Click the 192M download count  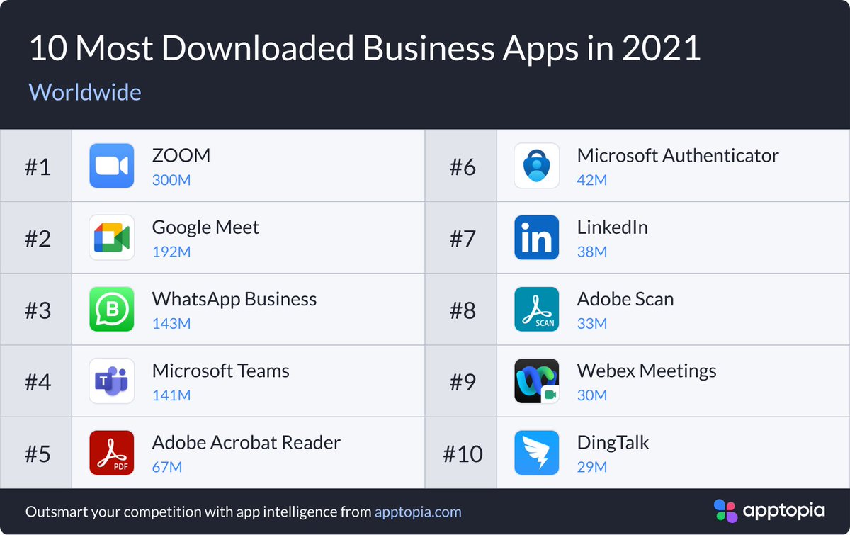[171, 252]
